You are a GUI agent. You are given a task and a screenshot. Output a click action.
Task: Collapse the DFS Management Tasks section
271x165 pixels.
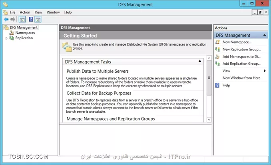click(x=199, y=61)
